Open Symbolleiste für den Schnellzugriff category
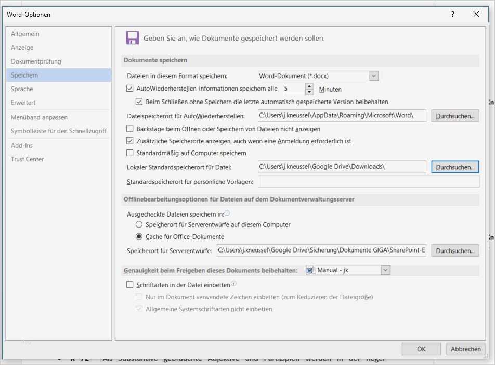 click(x=59, y=131)
